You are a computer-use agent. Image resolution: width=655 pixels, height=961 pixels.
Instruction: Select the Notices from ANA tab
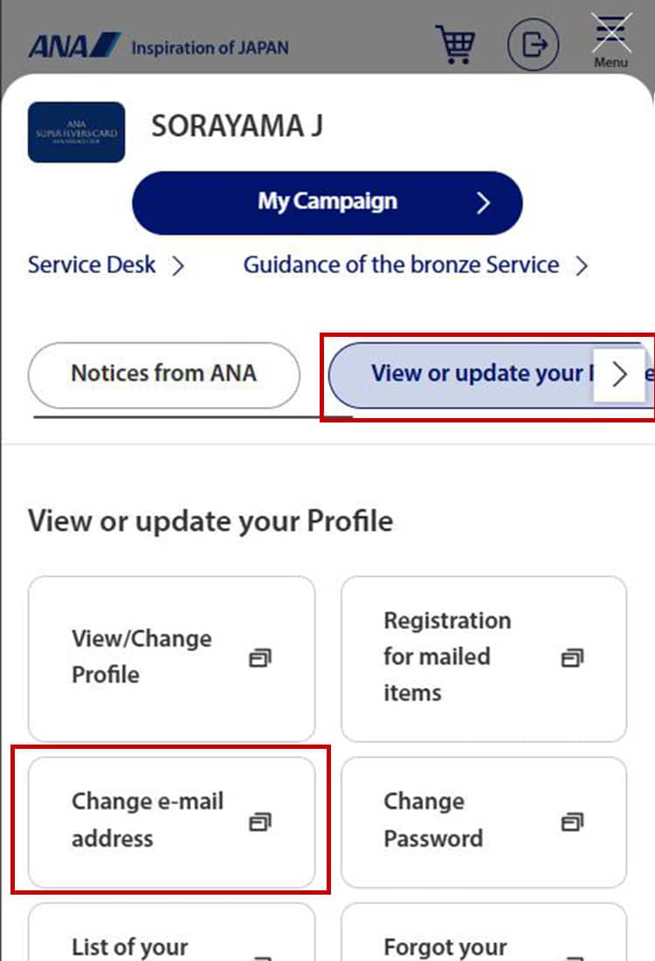click(163, 374)
